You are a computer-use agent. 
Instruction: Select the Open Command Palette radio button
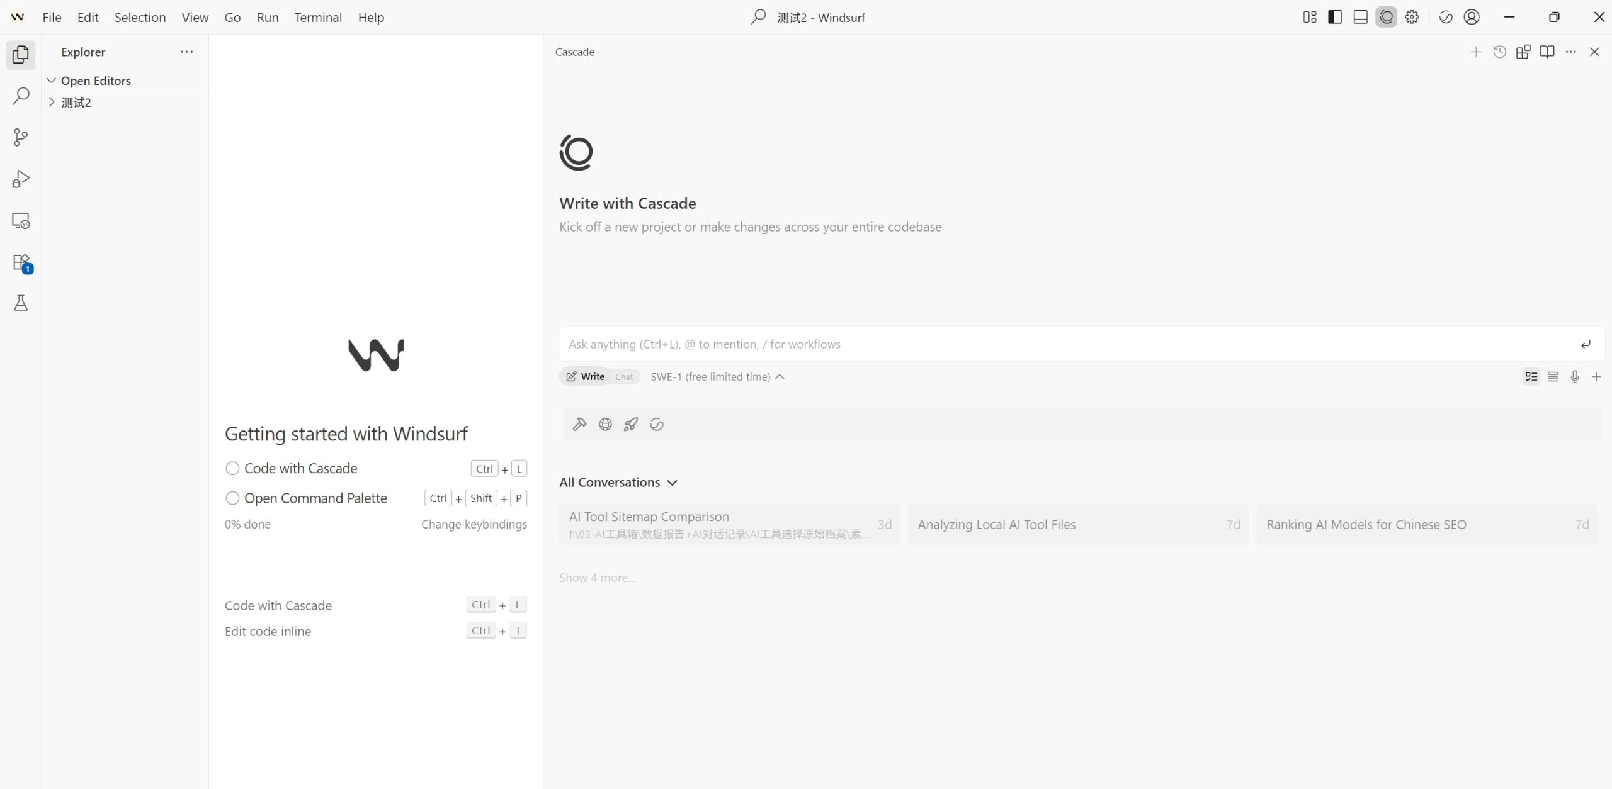(x=232, y=498)
